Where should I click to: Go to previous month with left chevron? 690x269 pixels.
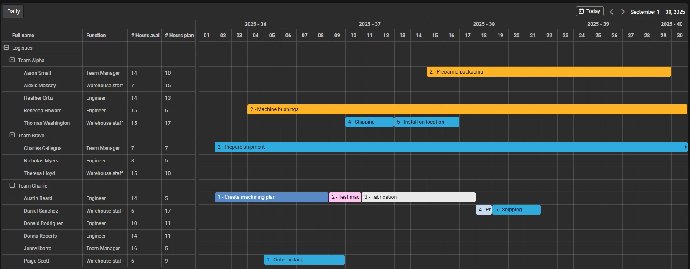611,12
